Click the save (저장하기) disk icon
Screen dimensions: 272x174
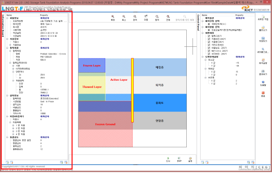tap(263, 38)
